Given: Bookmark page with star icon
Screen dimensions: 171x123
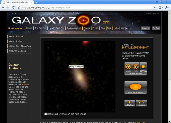Looking at the screenshot, I should (x=19, y=7).
